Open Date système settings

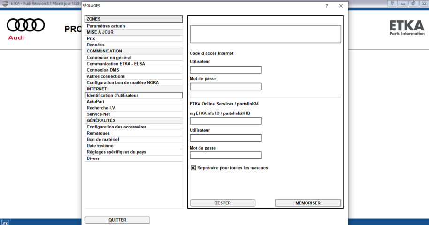tap(133, 146)
